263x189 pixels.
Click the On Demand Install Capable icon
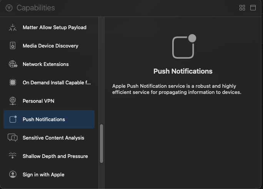[x=13, y=82]
